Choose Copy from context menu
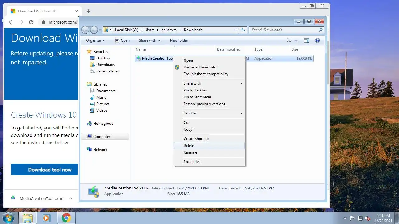The width and height of the screenshot is (399, 224). (209, 129)
